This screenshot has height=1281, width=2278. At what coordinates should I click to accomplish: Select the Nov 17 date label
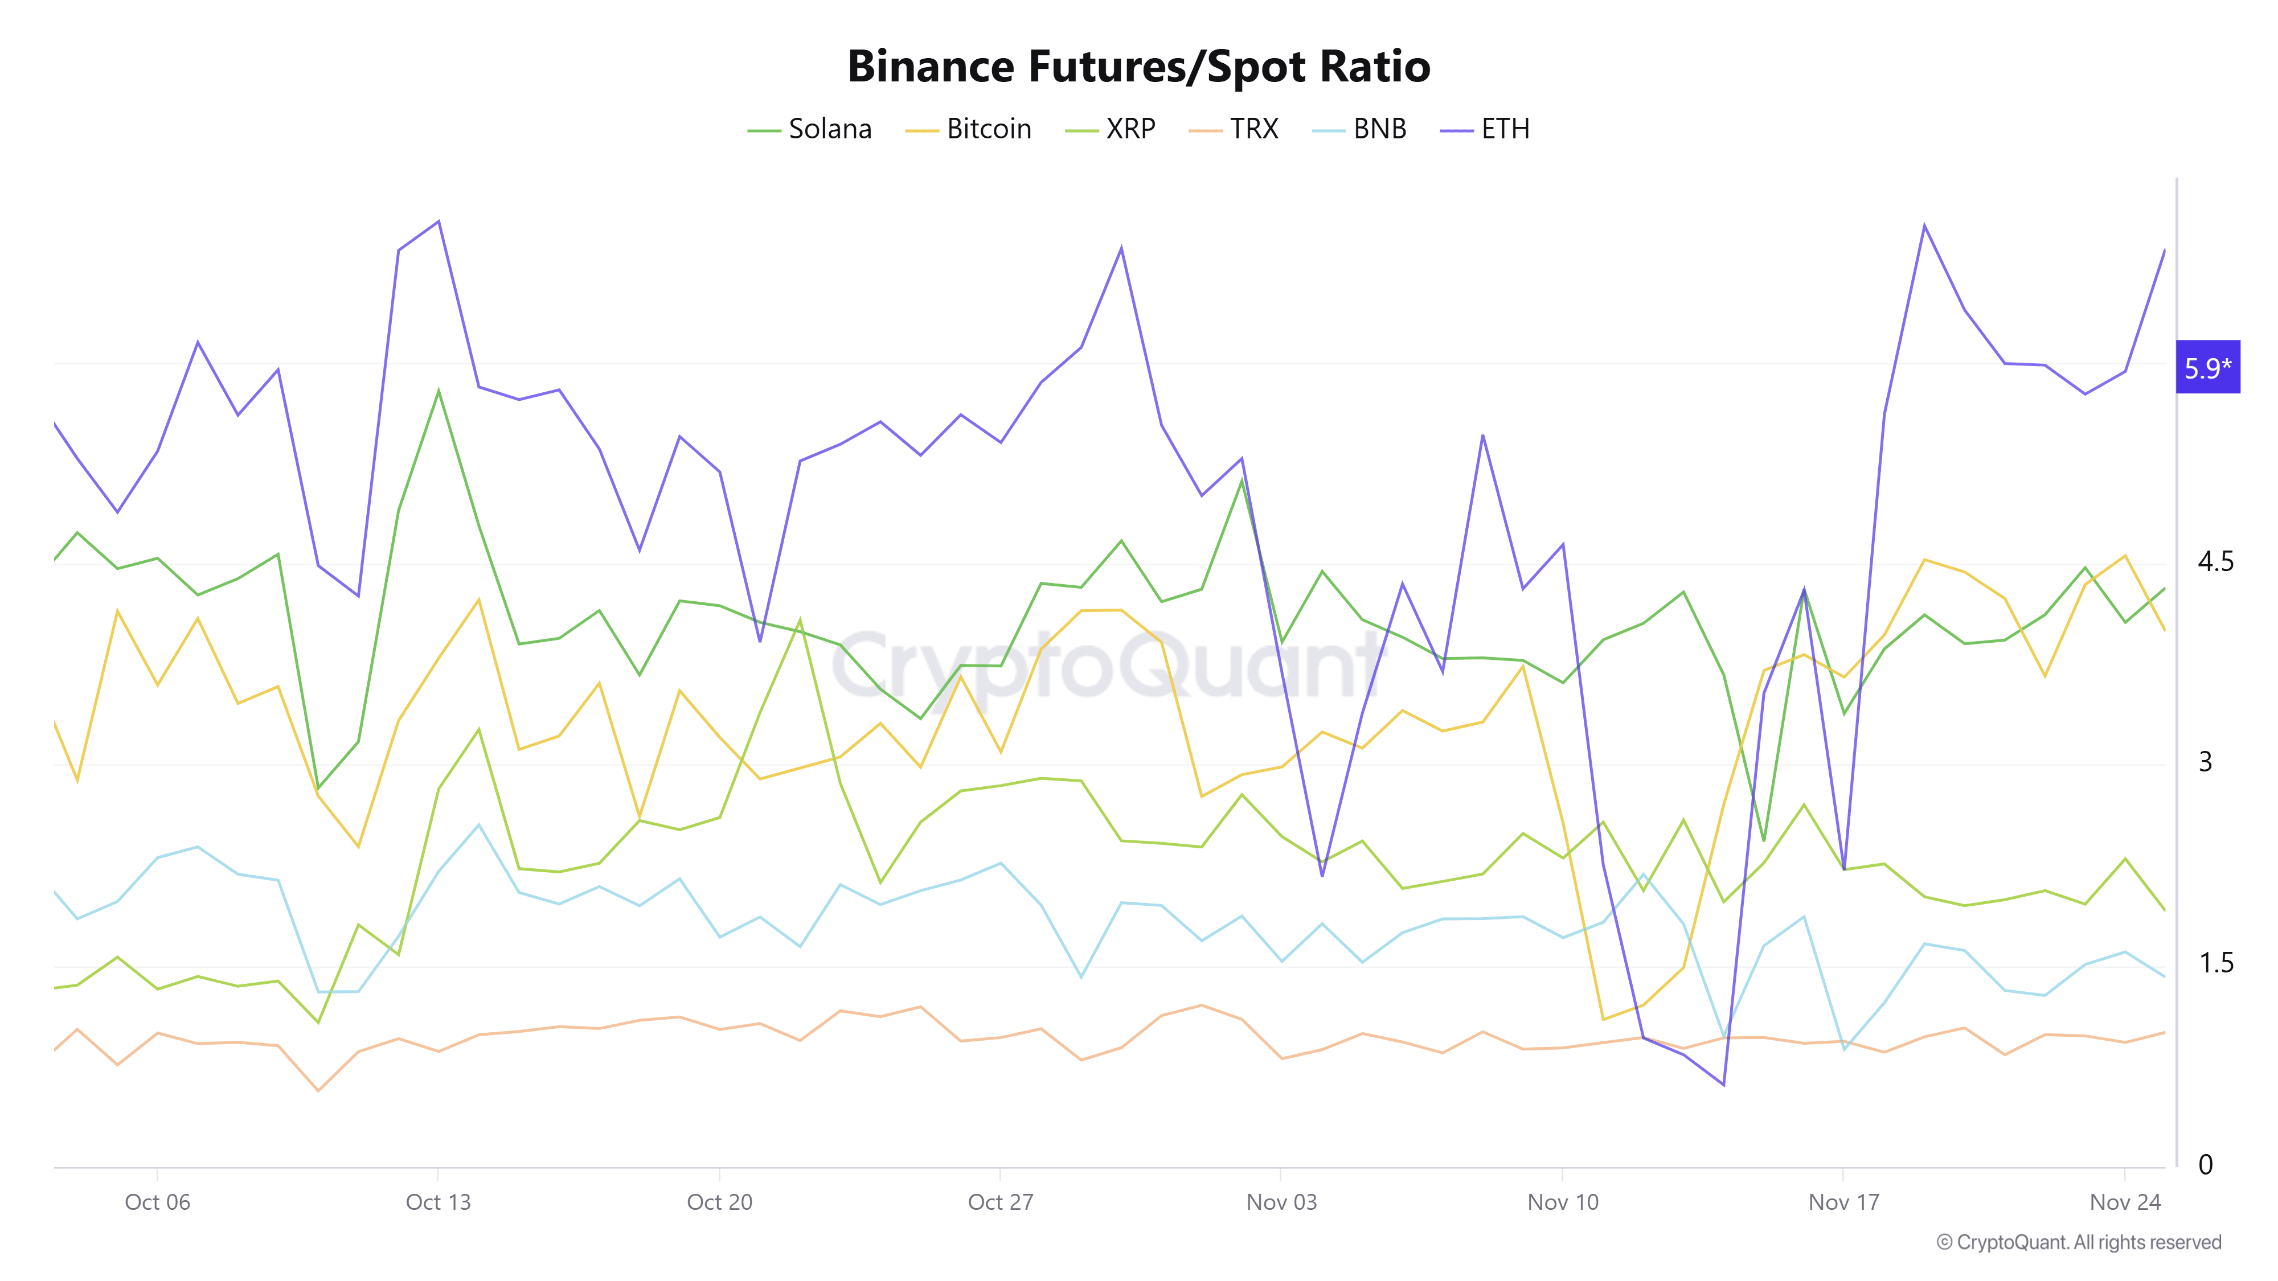tap(1844, 1202)
